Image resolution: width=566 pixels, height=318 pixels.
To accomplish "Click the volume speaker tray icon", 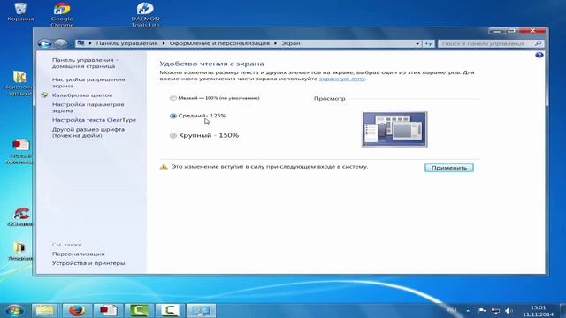I will pos(509,311).
